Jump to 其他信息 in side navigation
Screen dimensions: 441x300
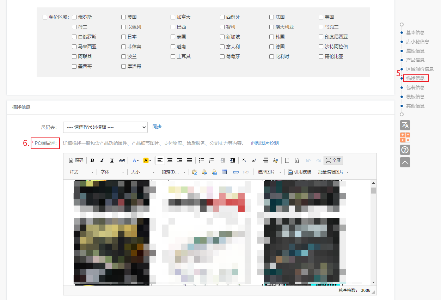coord(415,106)
